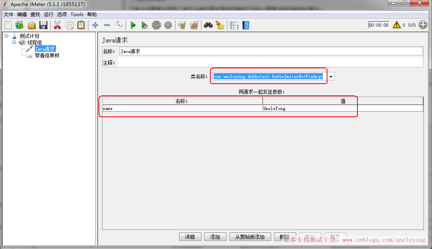
Task: Open Search with binoculars icon
Action: pyautogui.click(x=208, y=25)
